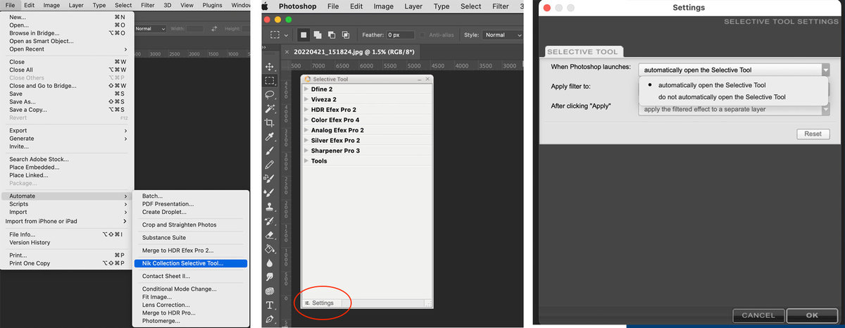Select the Move tool in the toolbar
The image size is (845, 328).
(270, 67)
